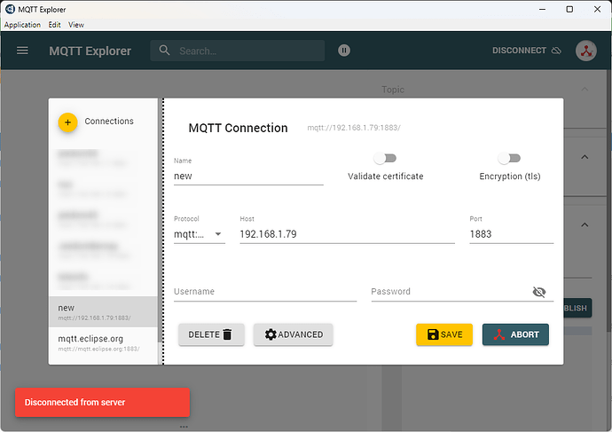The image size is (612, 432).
Task: Collapse the Topic panel chevron
Action: (585, 90)
